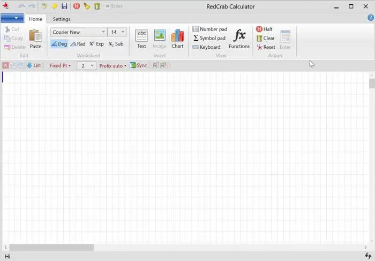Open the Settings ribbon tab
This screenshot has width=375, height=261.
coord(62,19)
